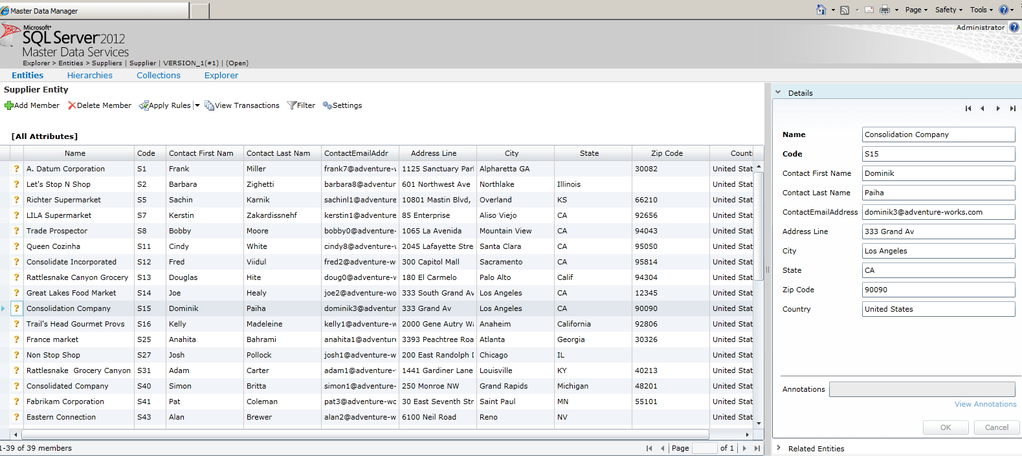This screenshot has height=461, width=1022.
Task: Click the help icon beside Administrator
Action: pos(1014,27)
